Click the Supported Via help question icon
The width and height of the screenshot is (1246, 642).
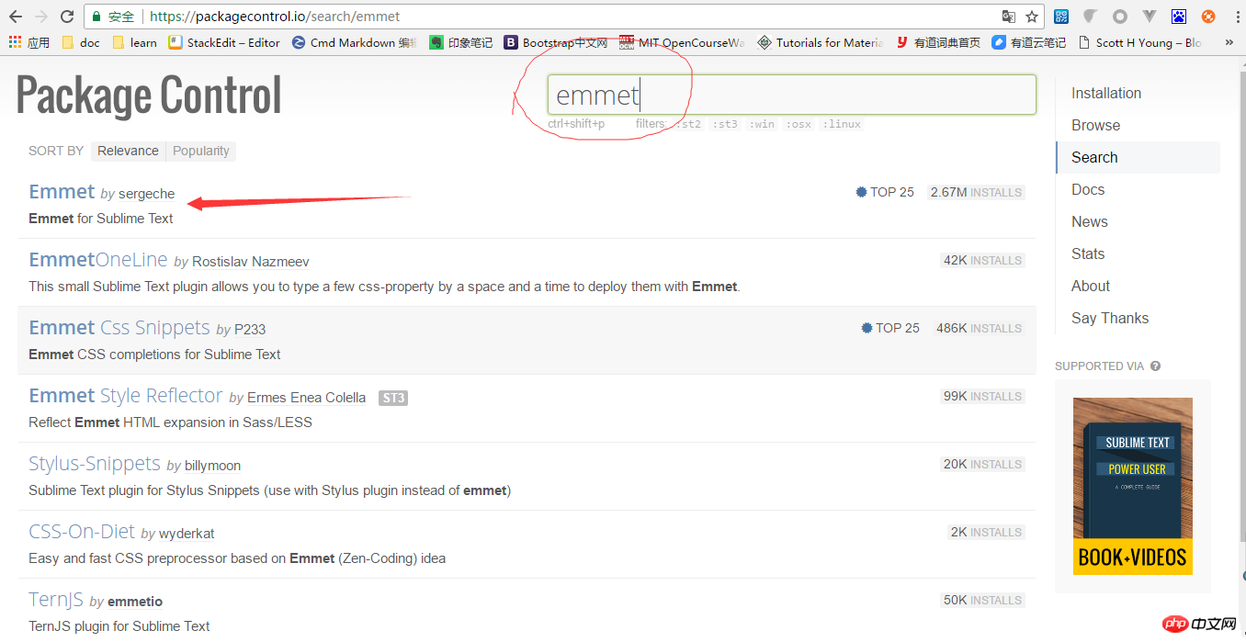click(x=1156, y=366)
